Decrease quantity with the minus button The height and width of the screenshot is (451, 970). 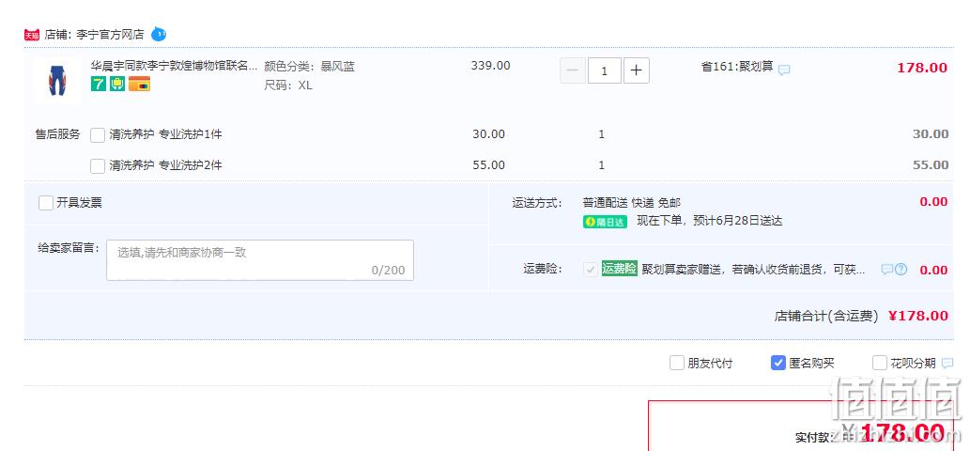(x=572, y=70)
